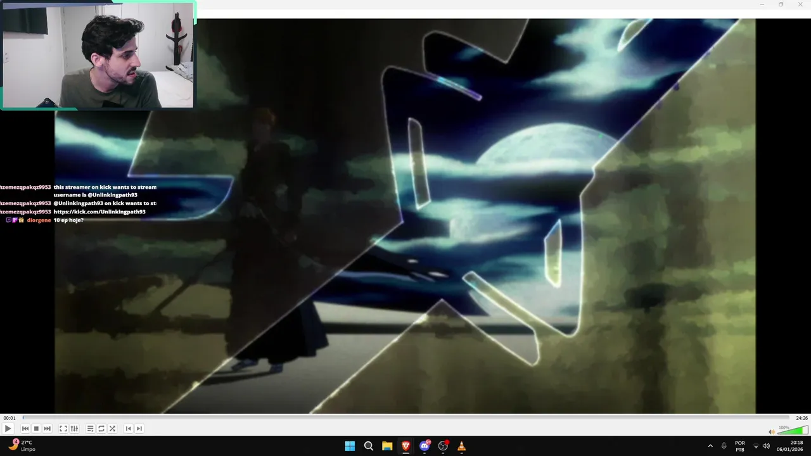Show the VLC playlist
Viewport: 811px width, 456px height.
pyautogui.click(x=90, y=429)
